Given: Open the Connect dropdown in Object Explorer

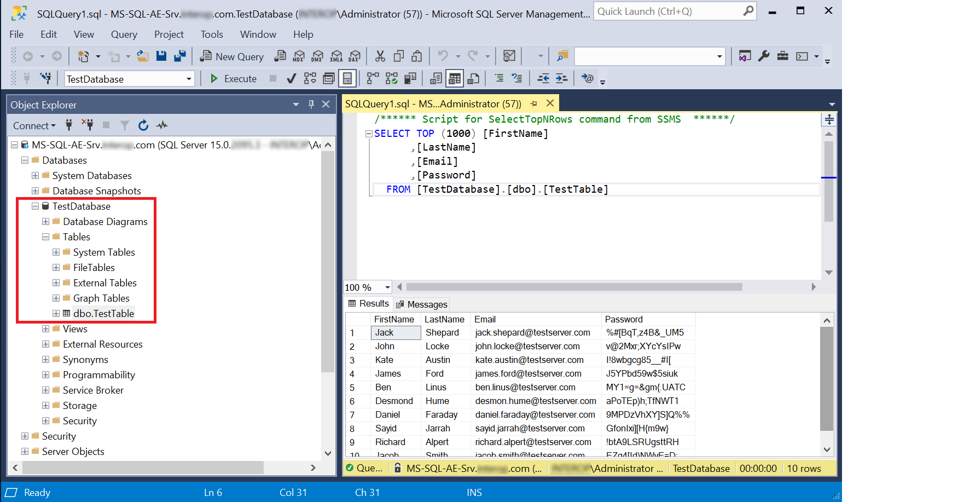Looking at the screenshot, I should 34,125.
